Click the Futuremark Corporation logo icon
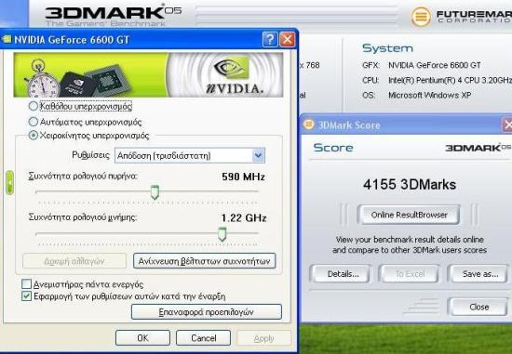The image size is (512, 354). [x=421, y=17]
